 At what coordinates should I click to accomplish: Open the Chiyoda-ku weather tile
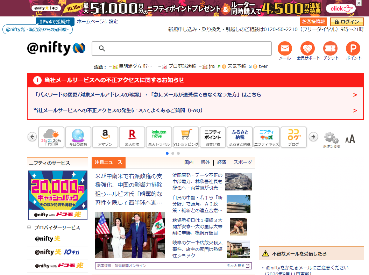pos(51,137)
